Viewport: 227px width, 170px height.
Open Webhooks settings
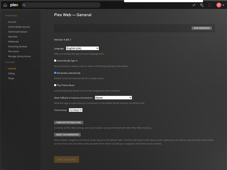pyautogui.click(x=13, y=42)
